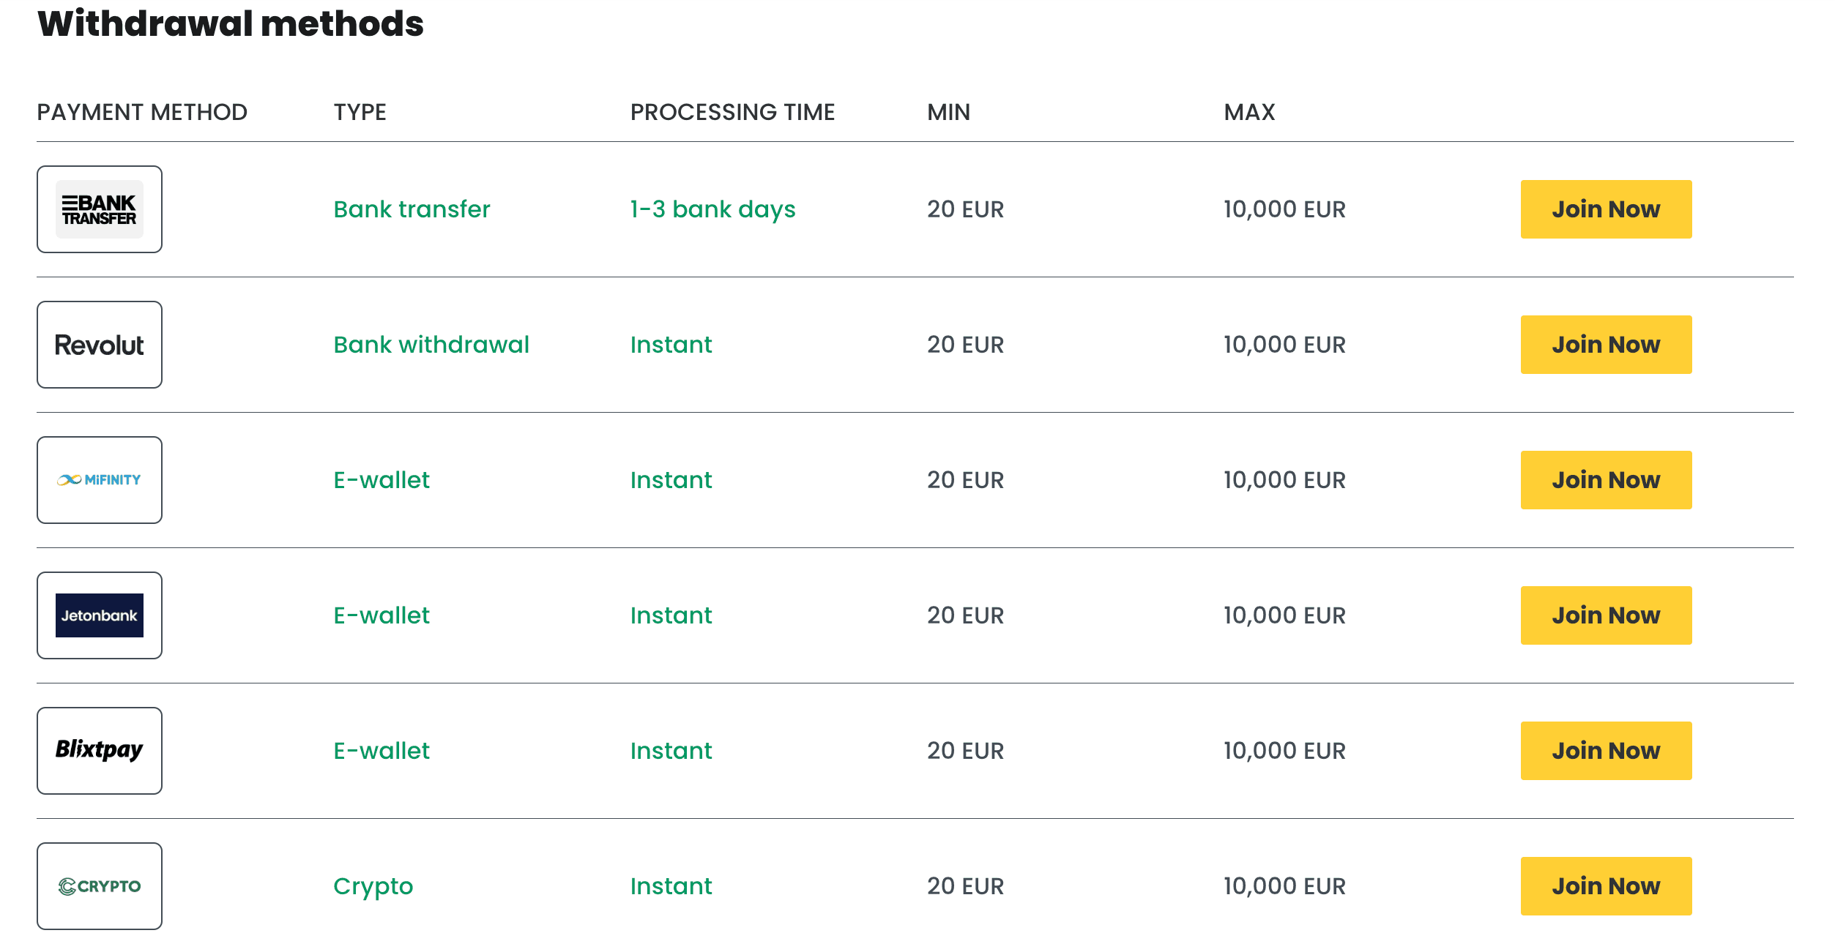Click Join Now in MiFinity row

1606,480
